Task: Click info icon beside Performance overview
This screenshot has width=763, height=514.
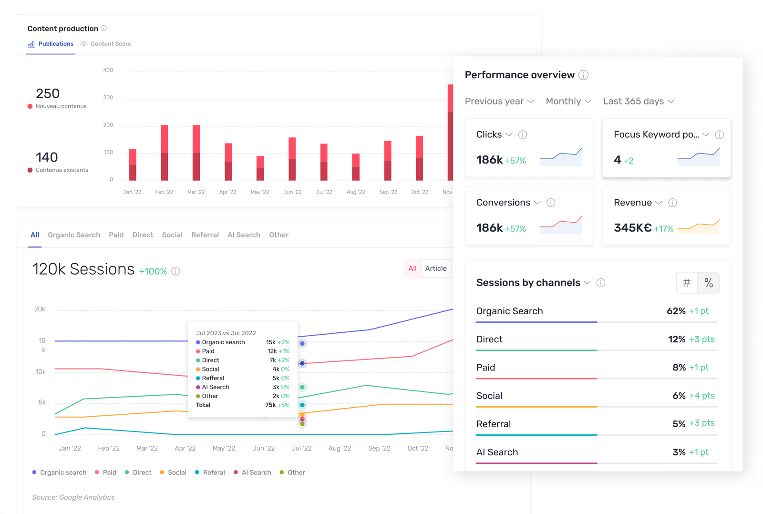Action: coord(583,75)
